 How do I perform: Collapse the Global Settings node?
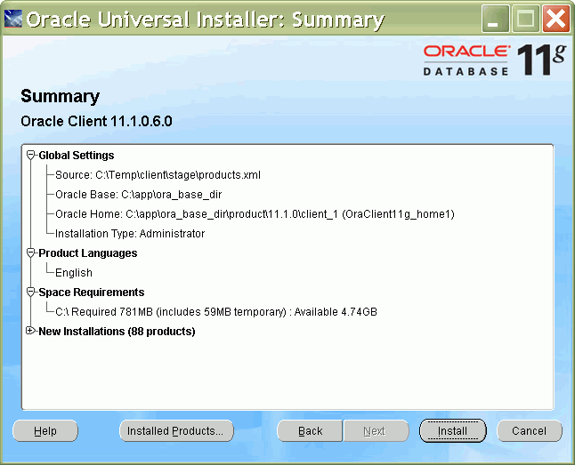[31, 155]
